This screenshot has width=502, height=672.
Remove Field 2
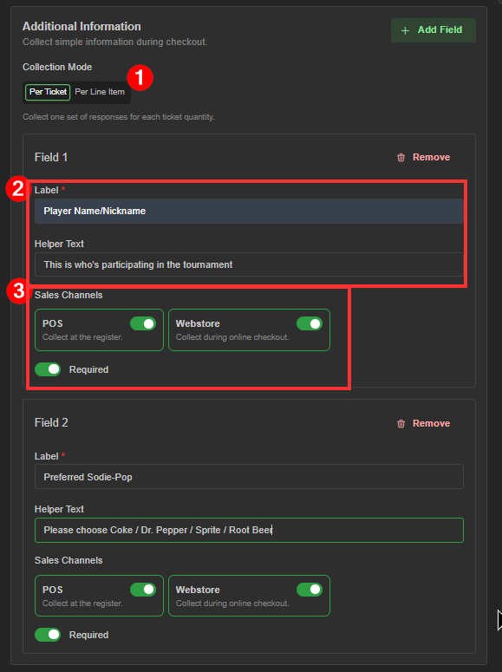[423, 423]
